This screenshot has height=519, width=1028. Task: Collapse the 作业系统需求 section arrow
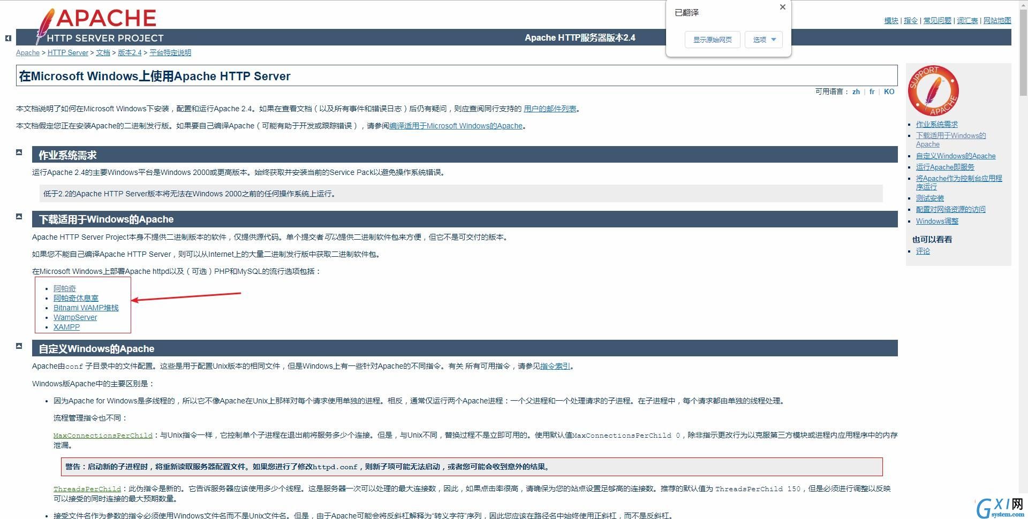point(19,152)
